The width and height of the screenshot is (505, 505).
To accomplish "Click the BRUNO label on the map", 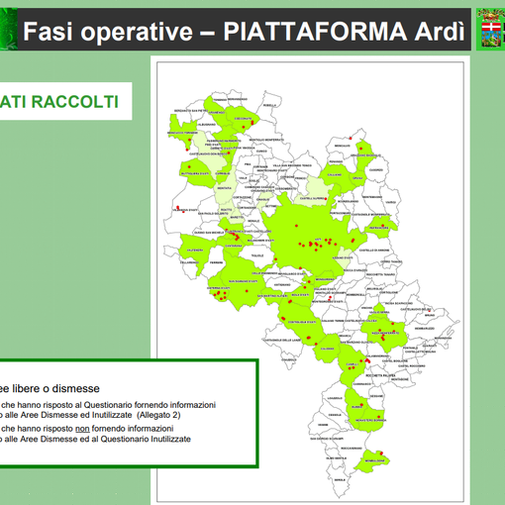I will click(430, 315).
